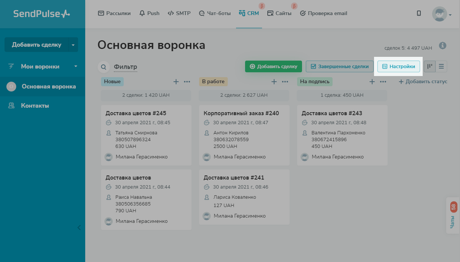Click the search magnifier icon near Фильтр
This screenshot has width=460, height=262.
point(103,67)
